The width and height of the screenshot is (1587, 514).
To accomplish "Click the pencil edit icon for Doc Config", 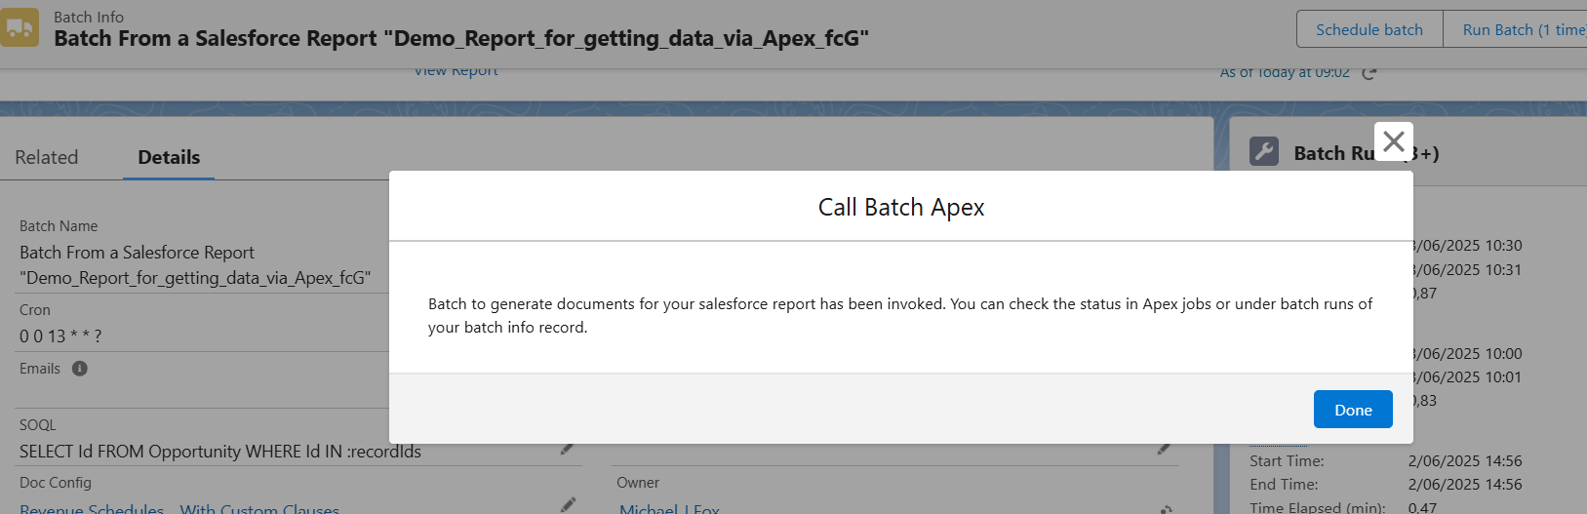I will coord(569,505).
